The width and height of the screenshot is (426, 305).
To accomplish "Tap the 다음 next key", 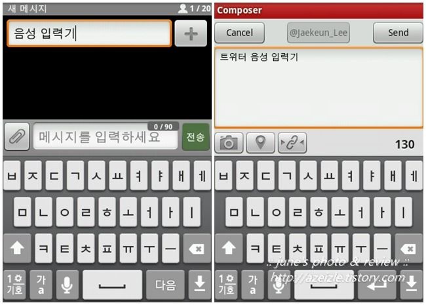I will 165,285.
